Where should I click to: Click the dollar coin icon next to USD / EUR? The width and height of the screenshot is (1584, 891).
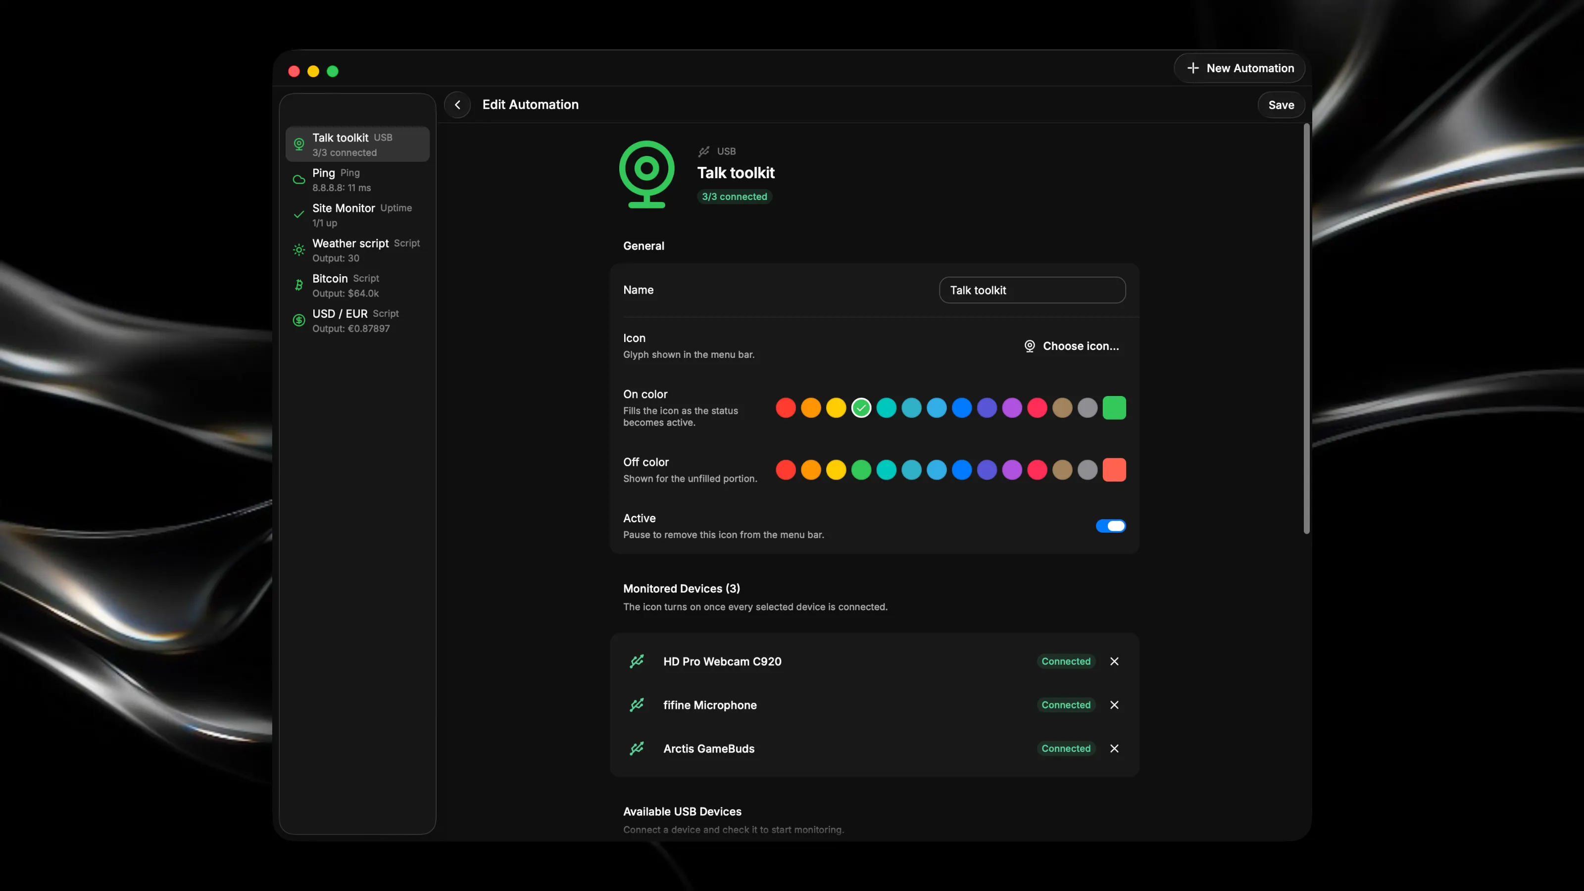pos(299,320)
